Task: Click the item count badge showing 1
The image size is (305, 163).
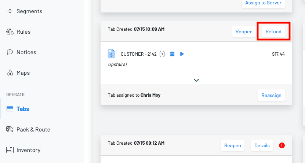Action: point(162,54)
